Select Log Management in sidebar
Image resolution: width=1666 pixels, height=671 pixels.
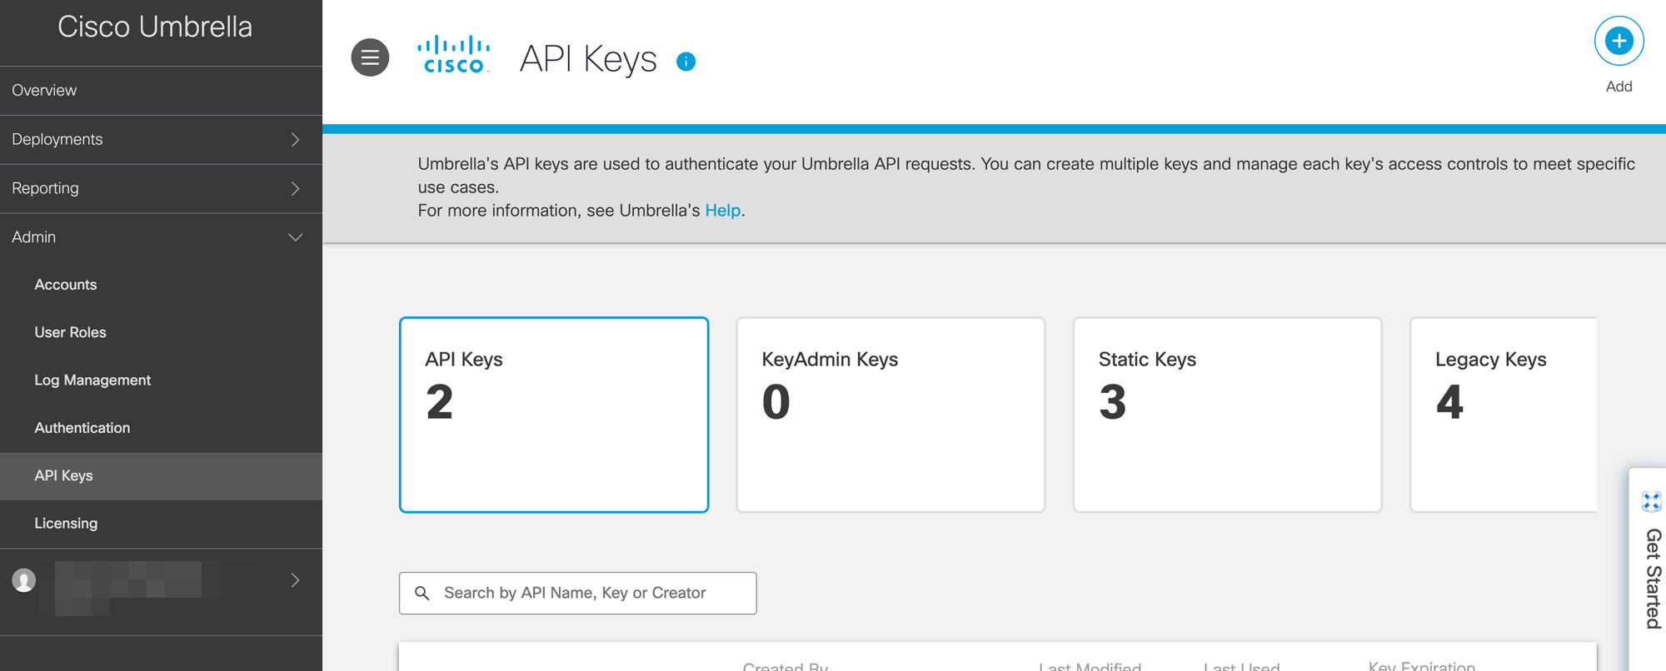click(92, 380)
